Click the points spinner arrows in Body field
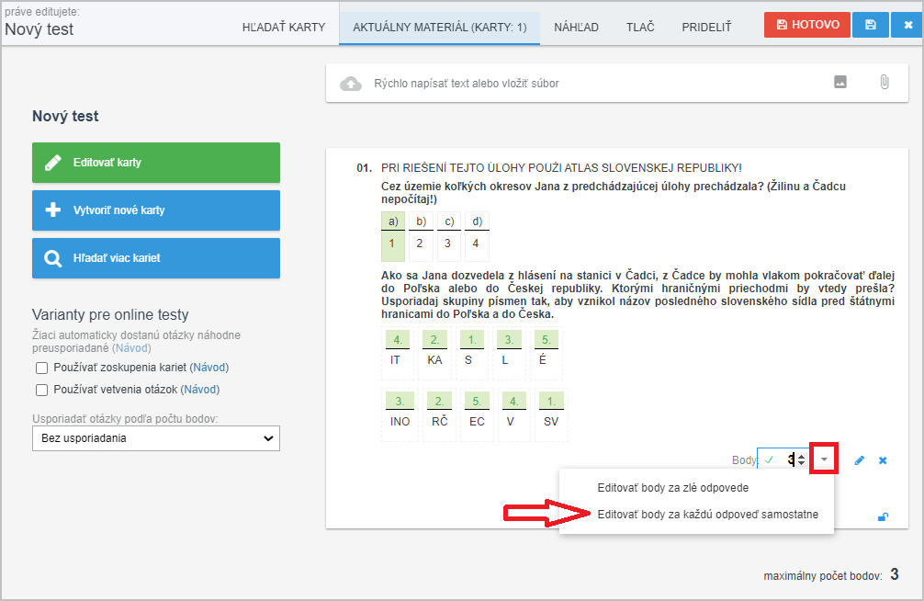This screenshot has width=924, height=601. coord(802,459)
